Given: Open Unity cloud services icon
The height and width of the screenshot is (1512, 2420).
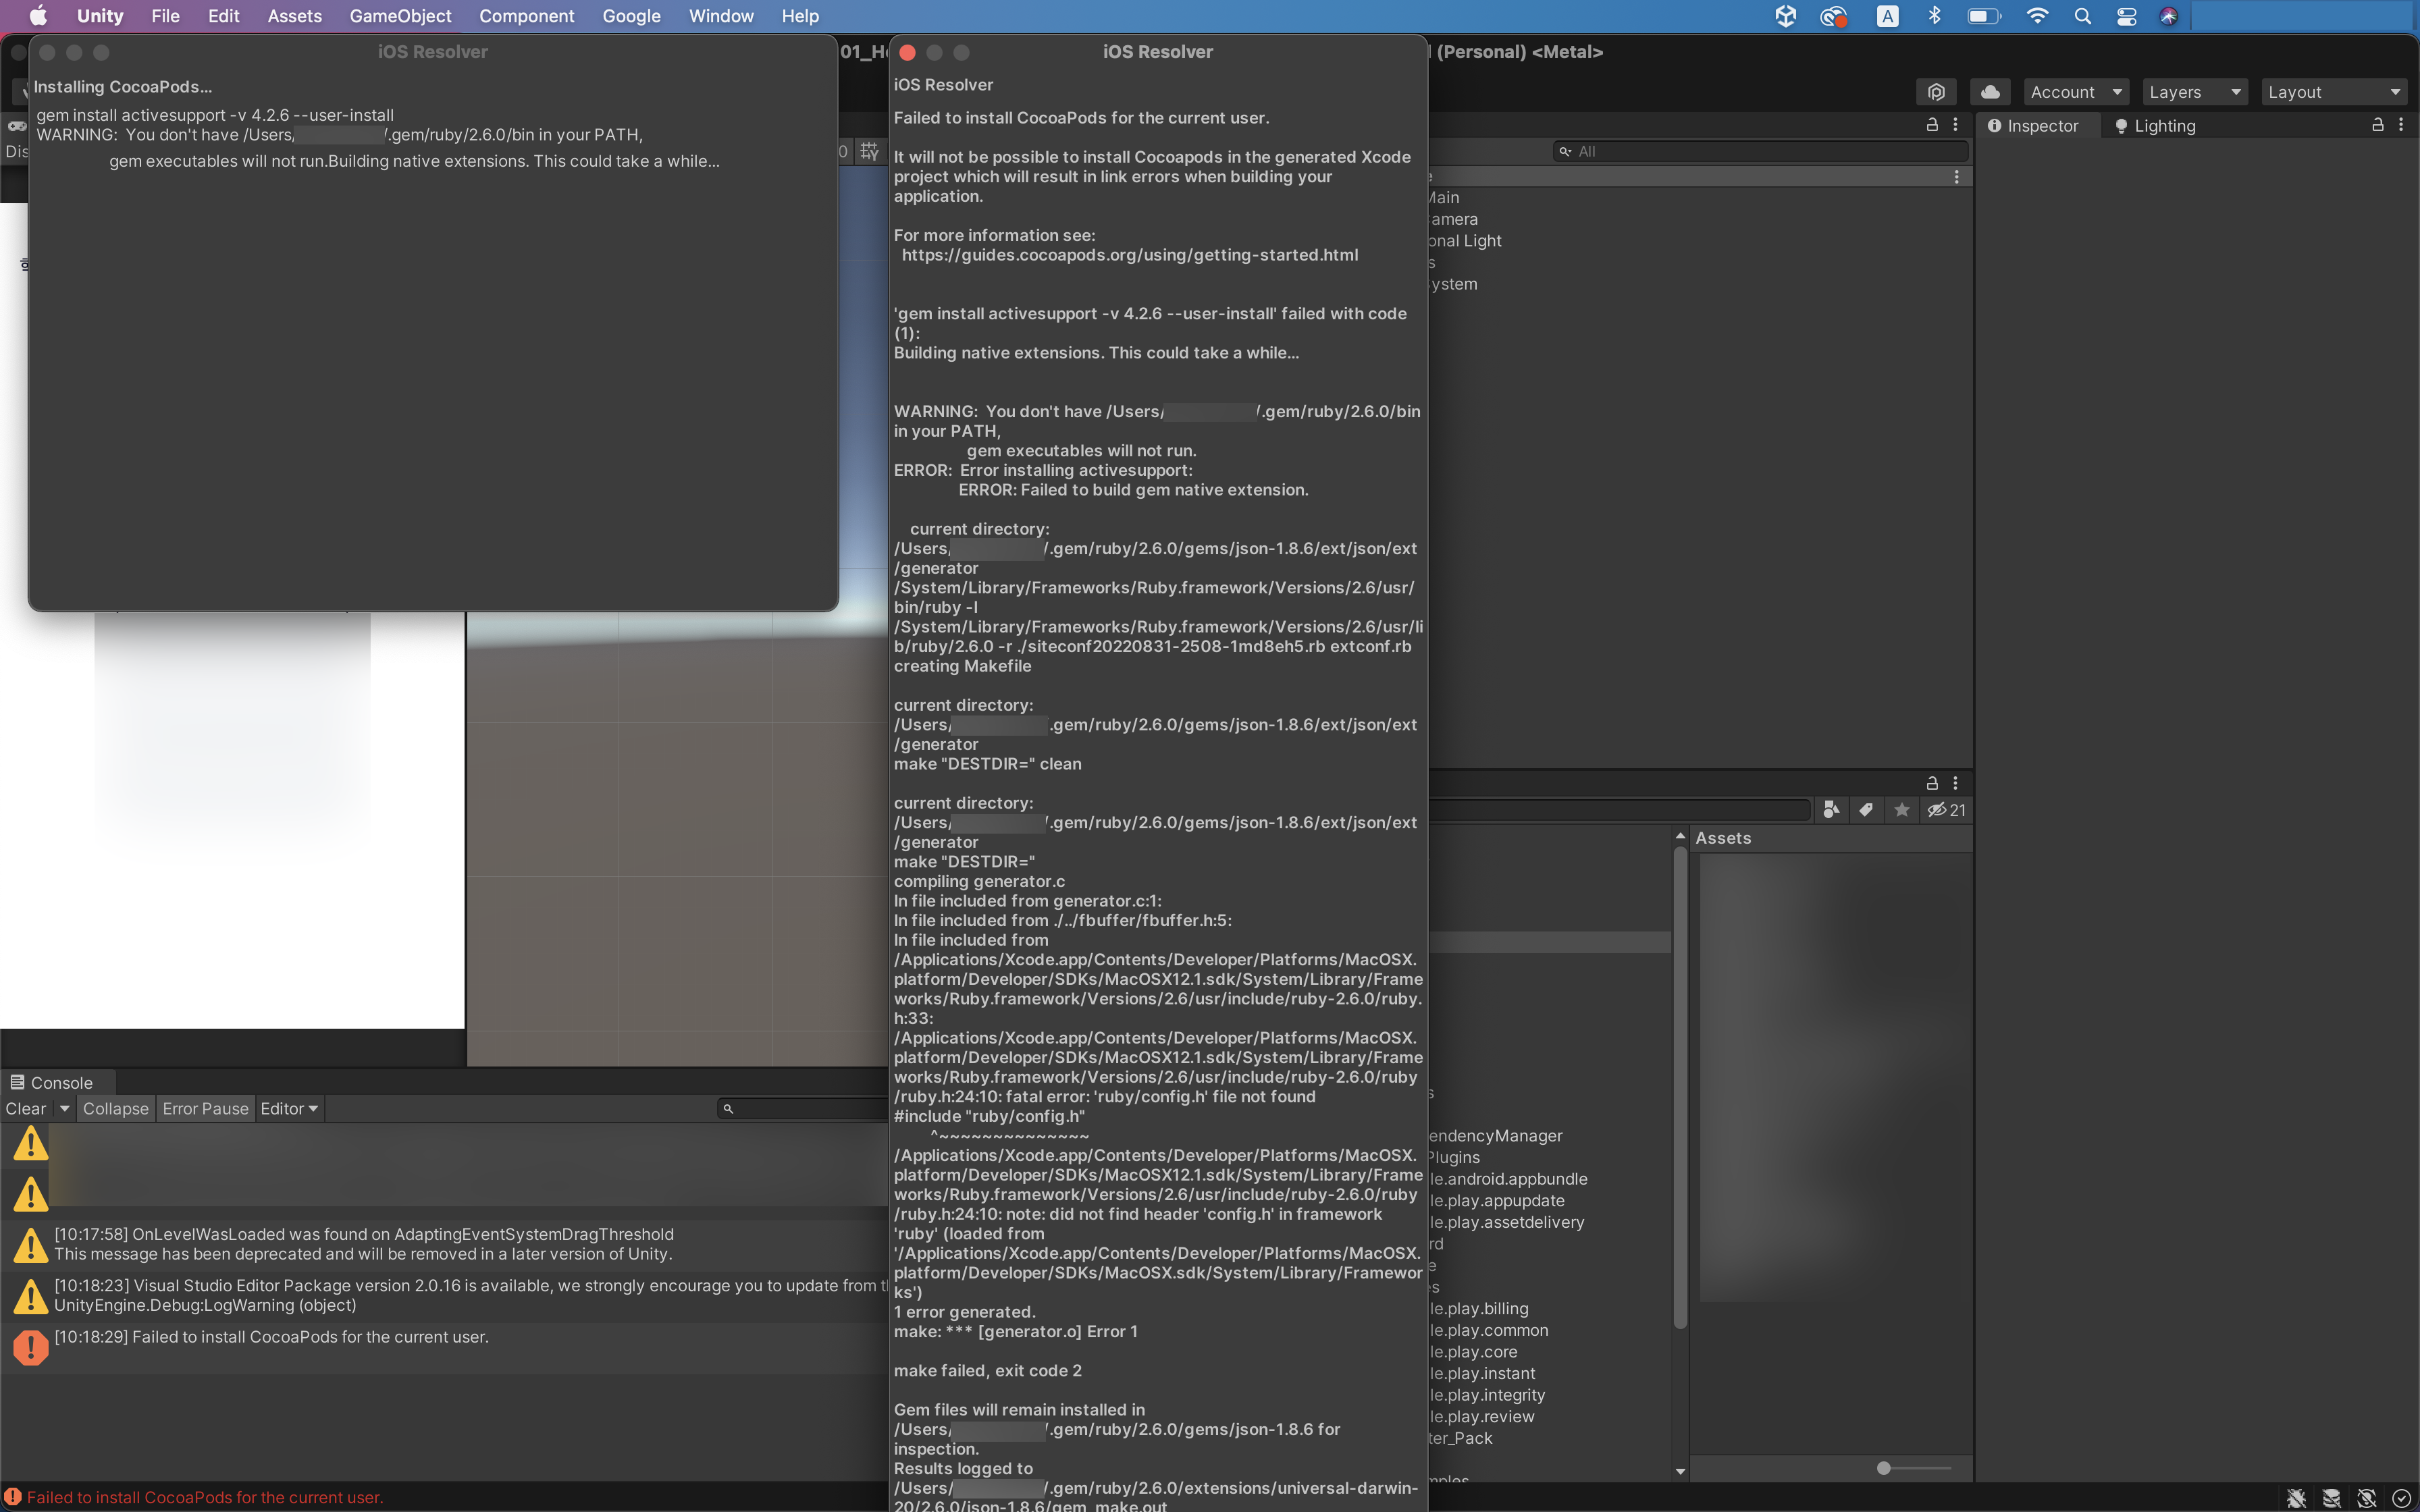Looking at the screenshot, I should pos(1990,92).
